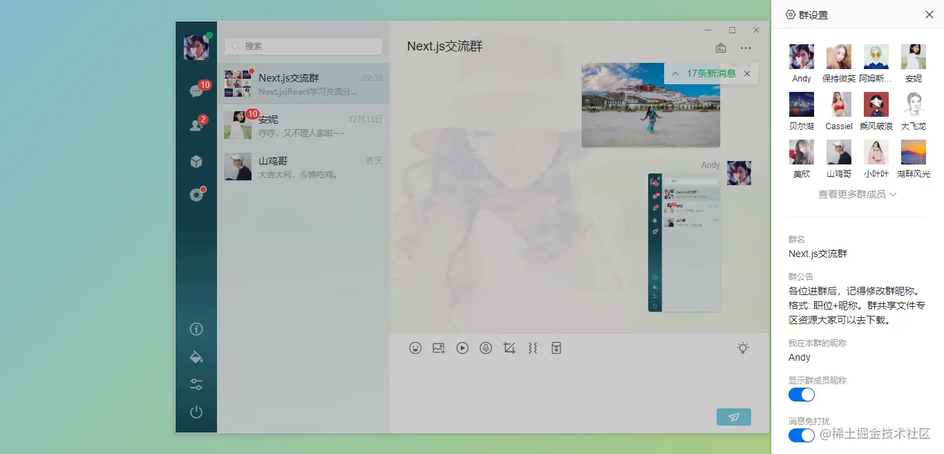Click my group nickname Andy under 我在本群的昵称
The image size is (944, 454).
(800, 357)
